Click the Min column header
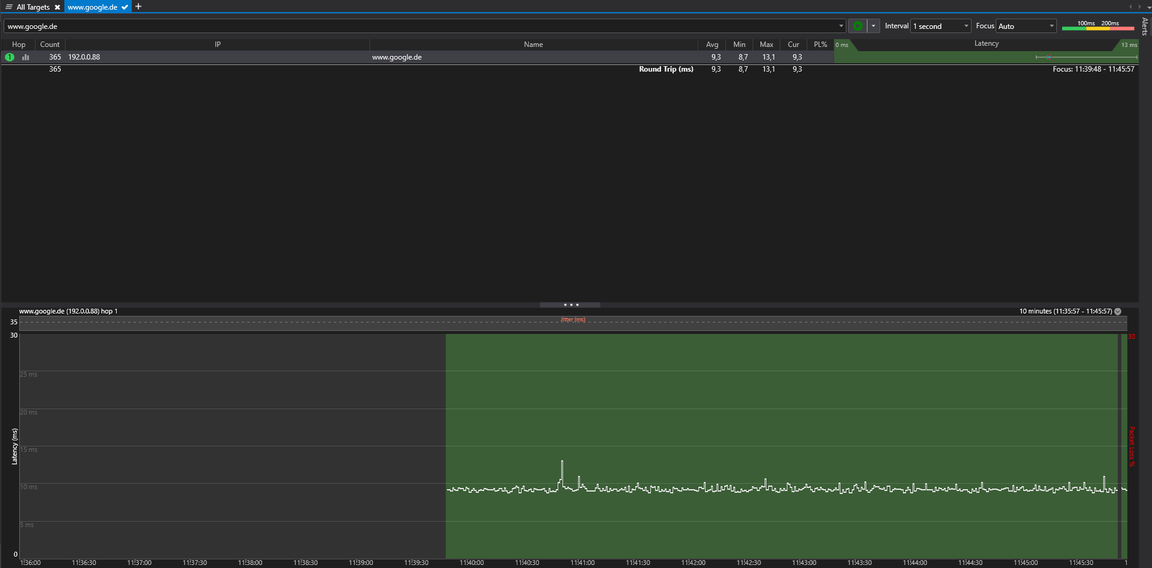The image size is (1152, 568). click(x=739, y=45)
